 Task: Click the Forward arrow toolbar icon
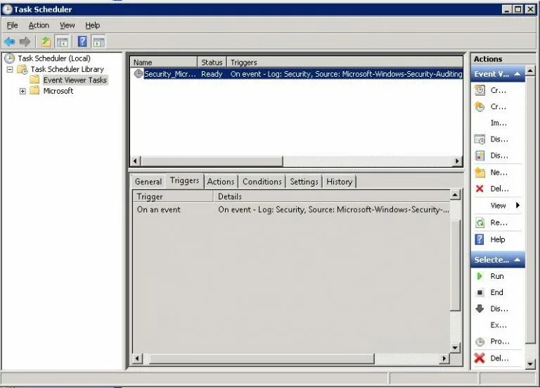[25, 42]
